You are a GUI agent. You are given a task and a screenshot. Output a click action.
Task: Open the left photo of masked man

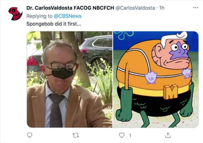pos(70,79)
